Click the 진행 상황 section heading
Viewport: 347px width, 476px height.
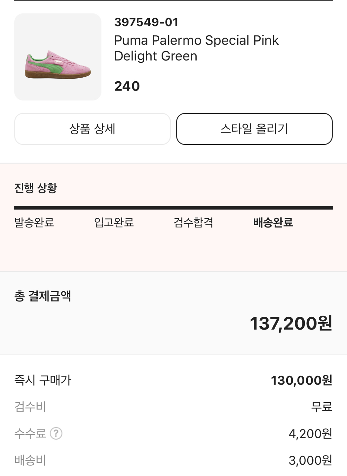(x=36, y=188)
